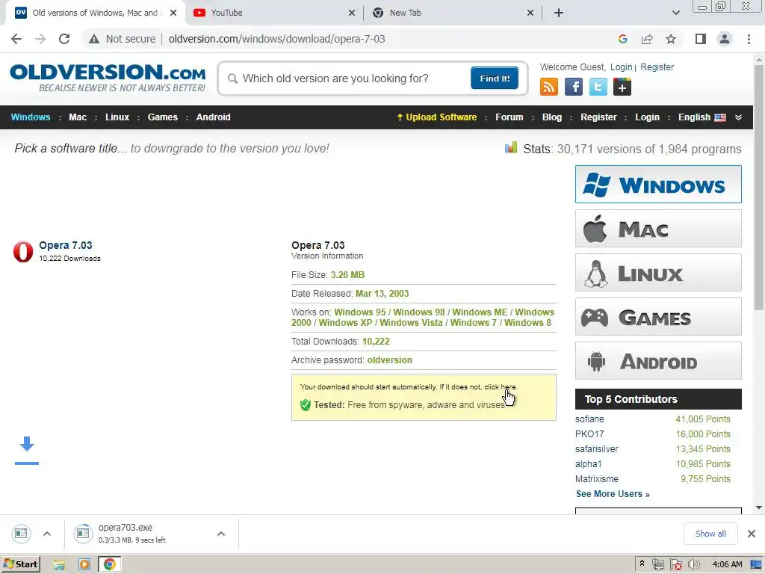This screenshot has width=765, height=574.
Task: Open the Android nav menu item
Action: [213, 117]
